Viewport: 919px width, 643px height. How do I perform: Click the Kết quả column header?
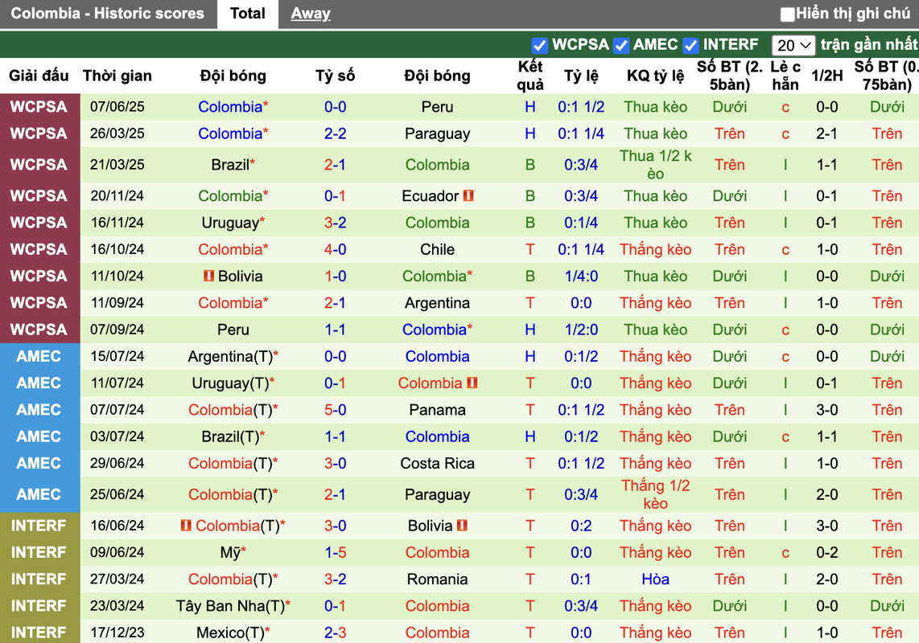(x=530, y=76)
